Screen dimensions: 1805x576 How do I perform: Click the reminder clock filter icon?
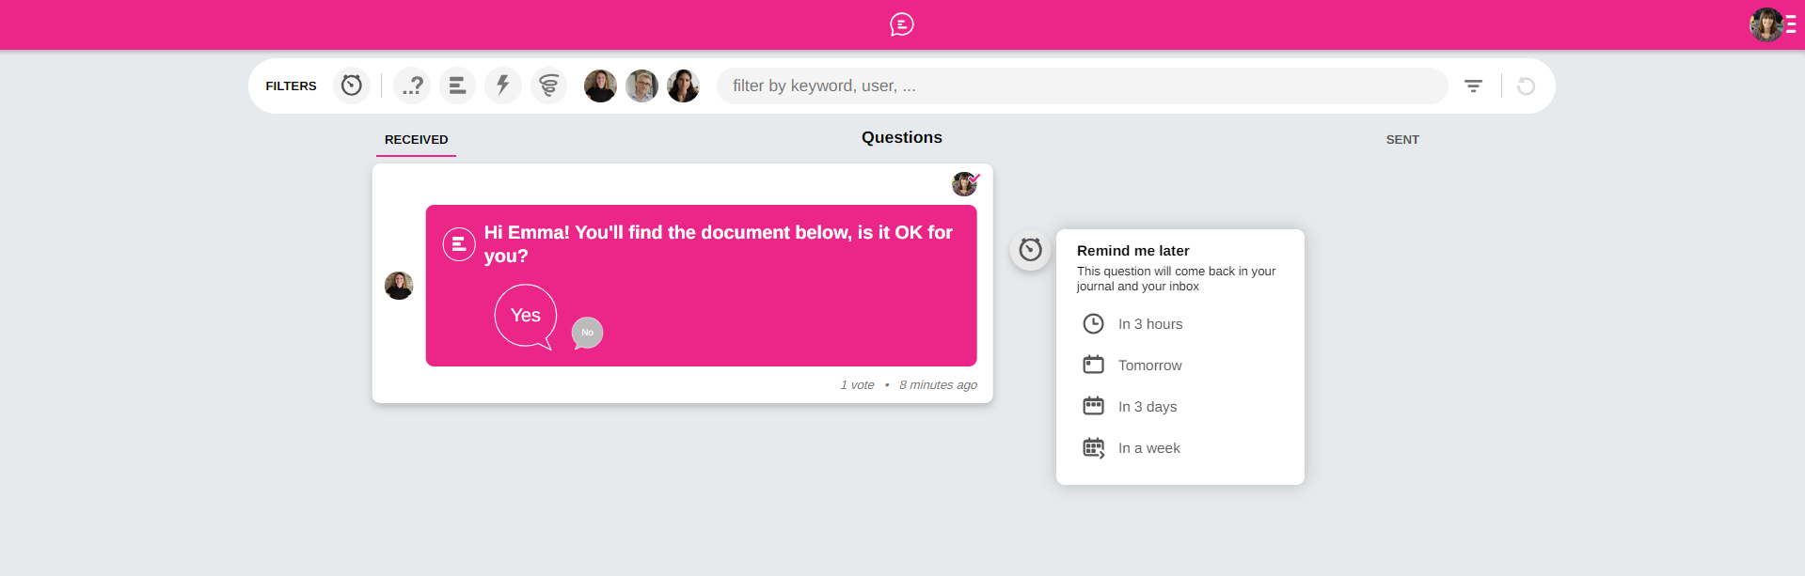coord(351,86)
